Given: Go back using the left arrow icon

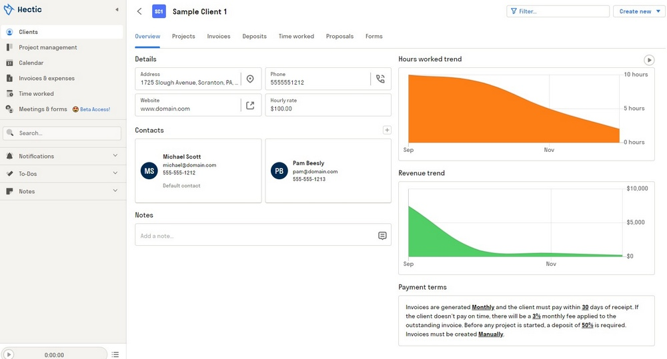Looking at the screenshot, I should point(139,11).
